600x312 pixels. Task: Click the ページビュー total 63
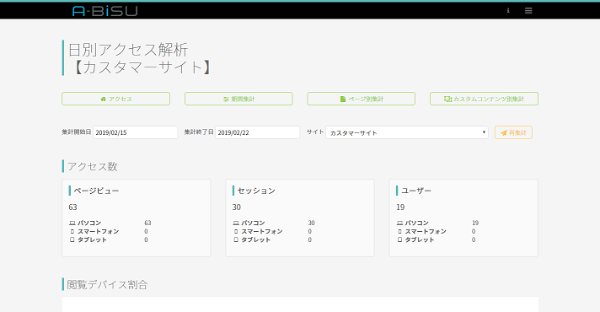click(x=72, y=207)
